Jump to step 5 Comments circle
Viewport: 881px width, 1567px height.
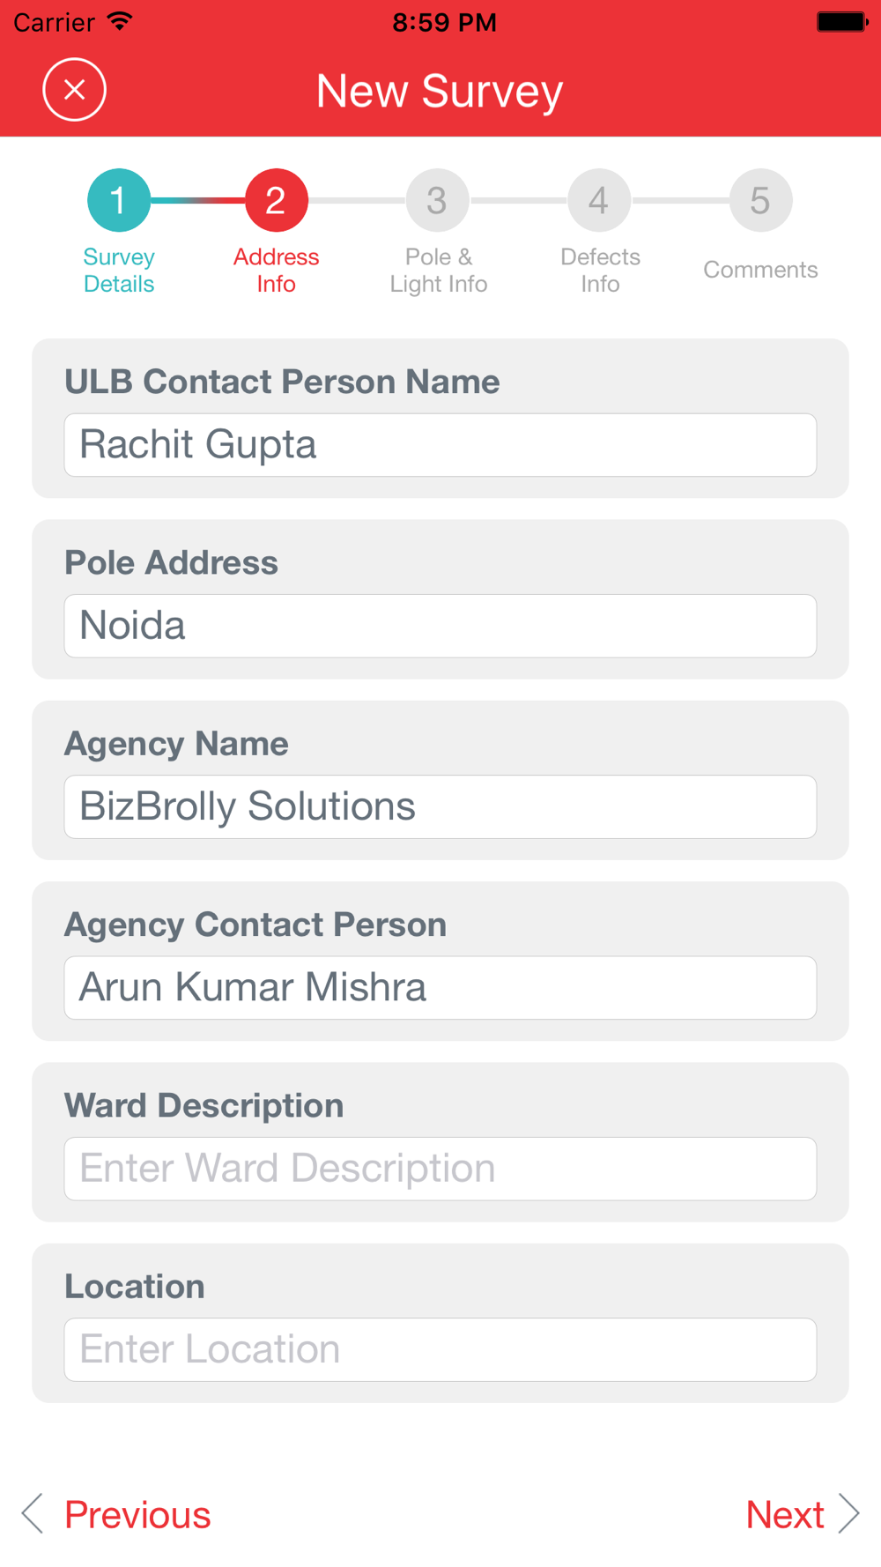(x=760, y=200)
